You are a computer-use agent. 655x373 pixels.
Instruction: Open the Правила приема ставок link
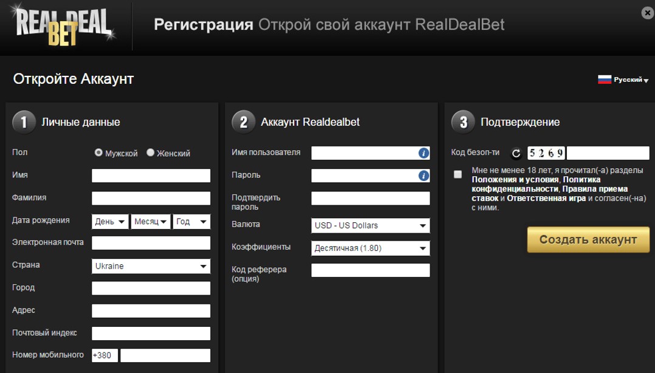[x=550, y=193]
